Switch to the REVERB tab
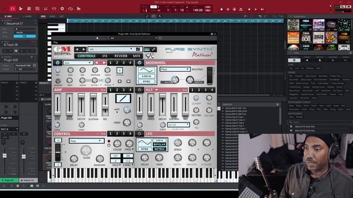 pos(121,56)
